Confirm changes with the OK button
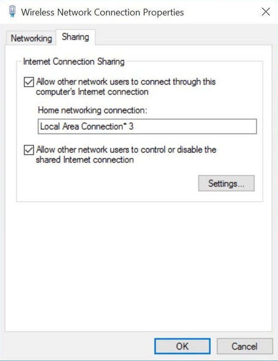Image resolution: width=278 pixels, height=361 pixels. pos(182,346)
